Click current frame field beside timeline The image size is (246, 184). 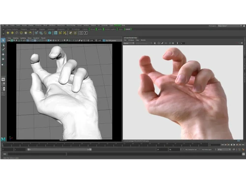pos(215,145)
